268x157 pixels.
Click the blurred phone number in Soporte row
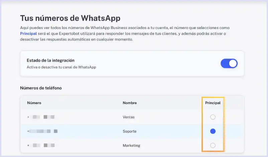pos(42,131)
